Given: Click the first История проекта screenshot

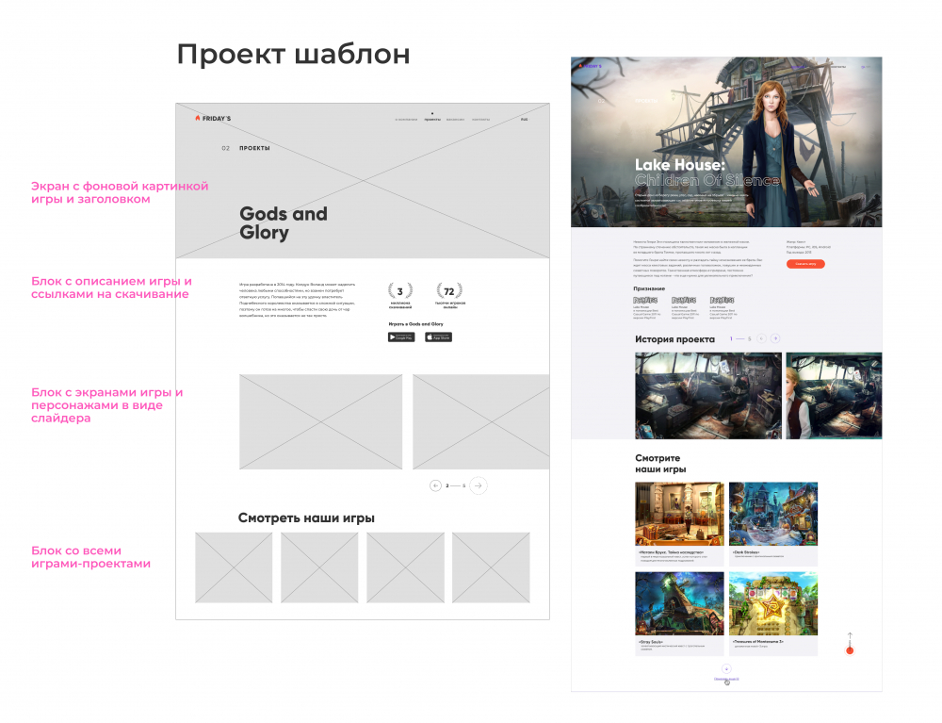Looking at the screenshot, I should (708, 396).
